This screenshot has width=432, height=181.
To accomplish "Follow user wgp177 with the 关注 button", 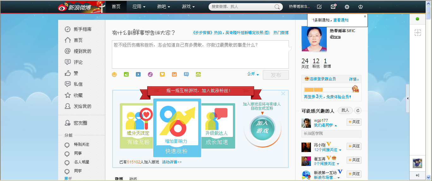I will (354, 122).
